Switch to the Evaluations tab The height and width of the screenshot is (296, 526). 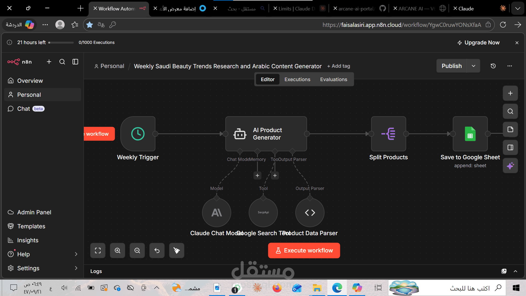pos(333,79)
